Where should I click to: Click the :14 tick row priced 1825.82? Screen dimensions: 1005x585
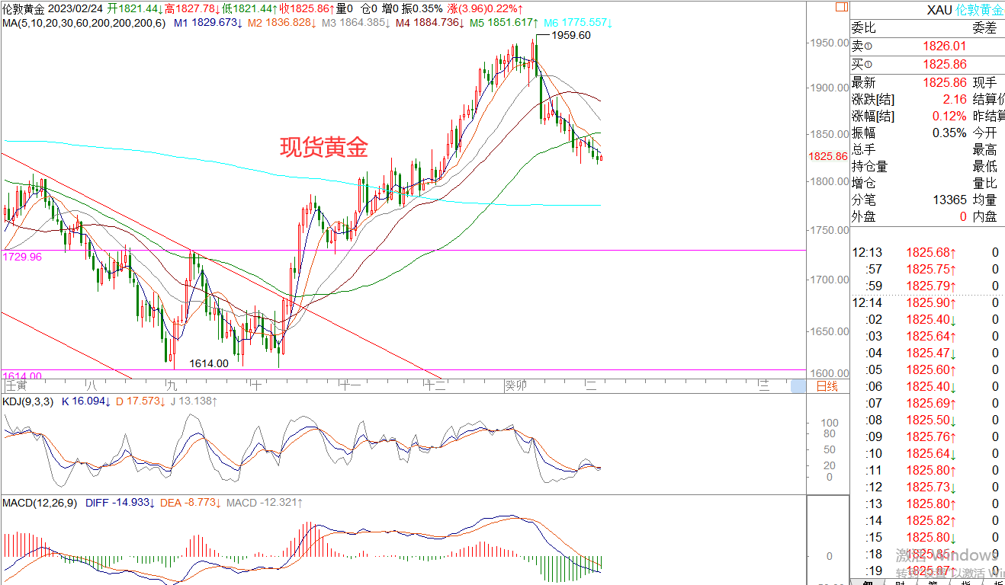tap(927, 520)
